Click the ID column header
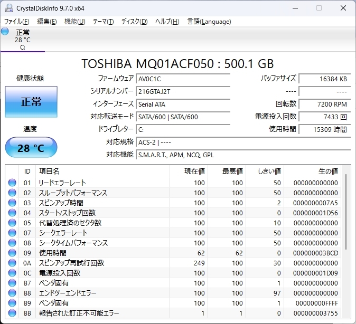This screenshot has width=356, height=324. coord(27,171)
